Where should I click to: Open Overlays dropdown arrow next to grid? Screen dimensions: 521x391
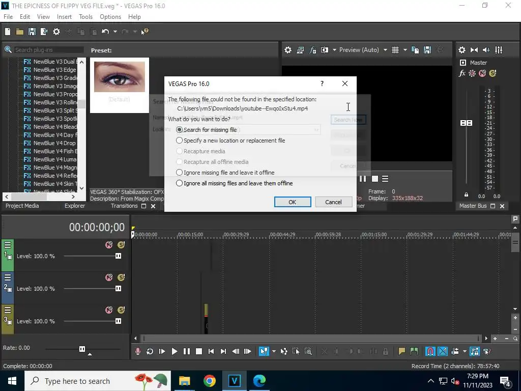tap(405, 50)
